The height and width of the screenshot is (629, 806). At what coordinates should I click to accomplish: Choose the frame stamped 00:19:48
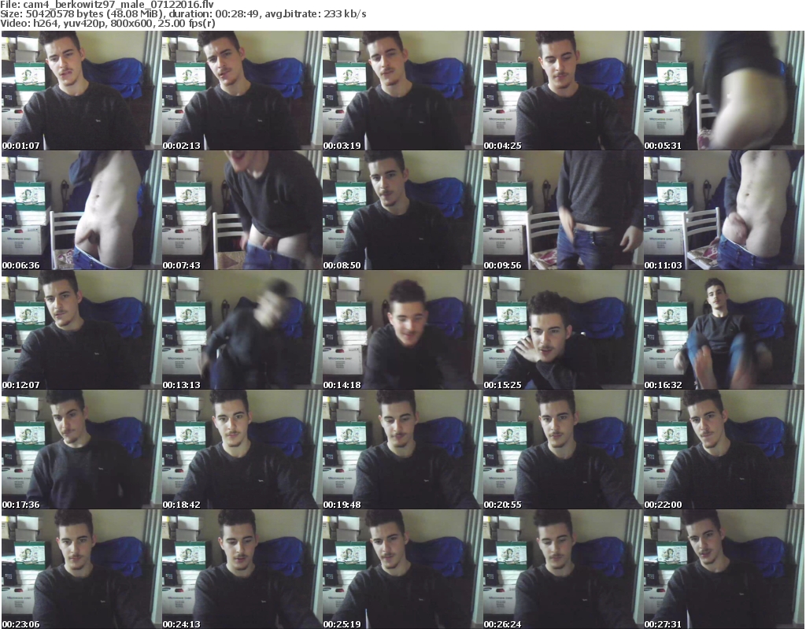point(402,450)
